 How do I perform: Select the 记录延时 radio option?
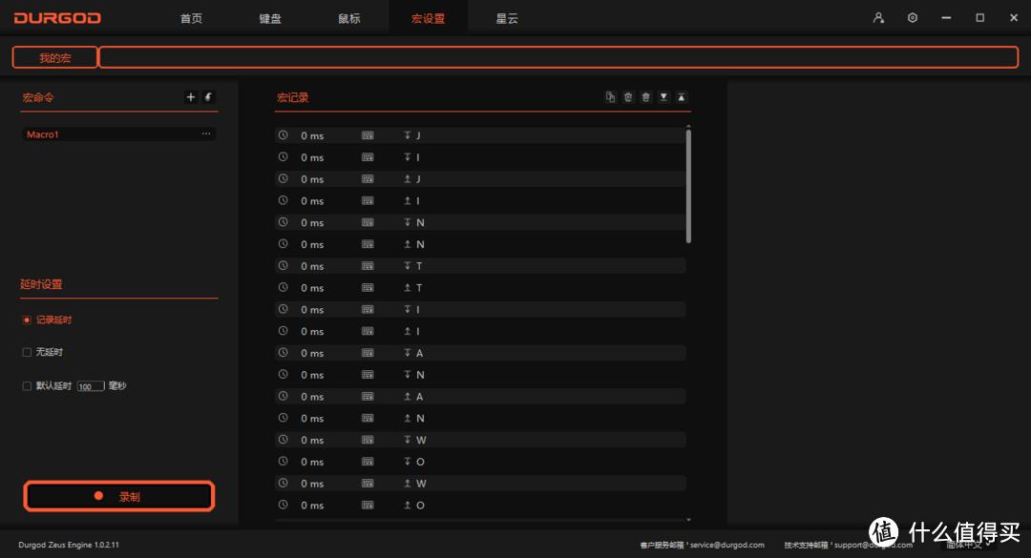click(x=26, y=320)
